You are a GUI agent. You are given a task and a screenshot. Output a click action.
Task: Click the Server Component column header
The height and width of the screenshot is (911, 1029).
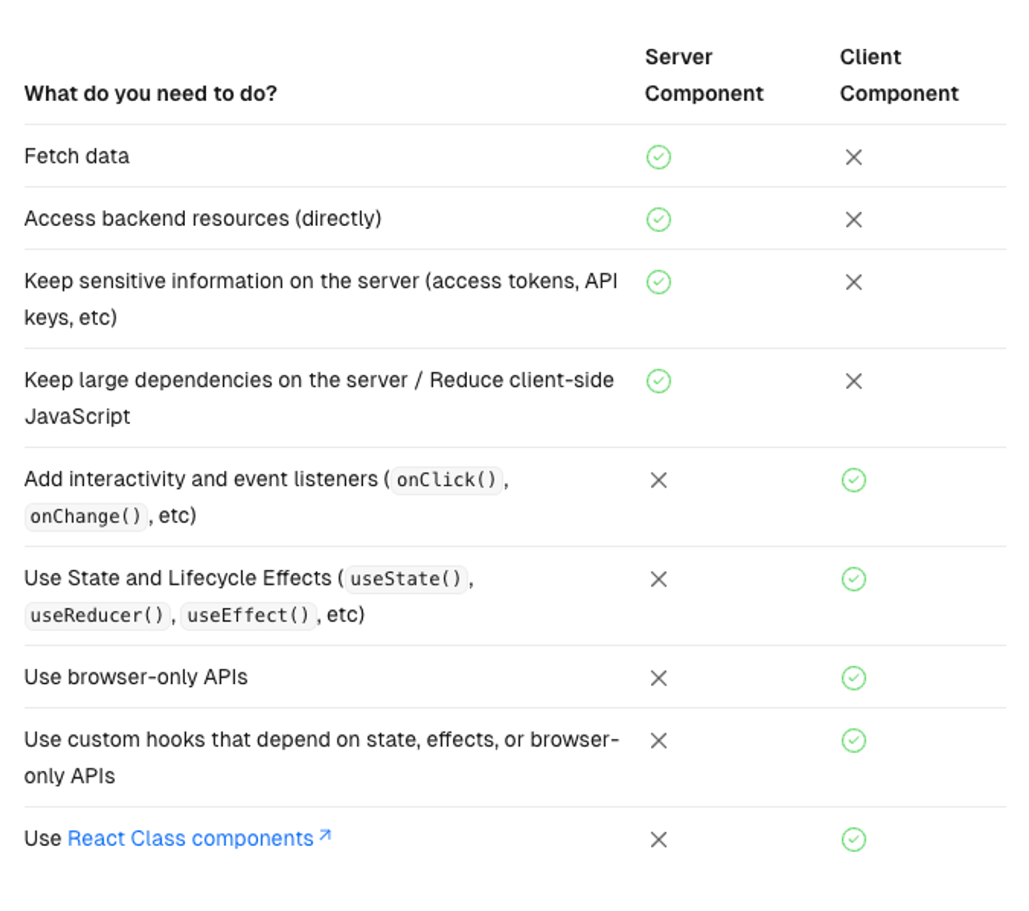703,75
